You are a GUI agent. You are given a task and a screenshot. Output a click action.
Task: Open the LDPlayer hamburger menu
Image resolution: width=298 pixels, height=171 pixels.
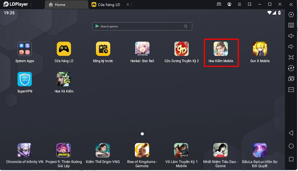point(239,4)
